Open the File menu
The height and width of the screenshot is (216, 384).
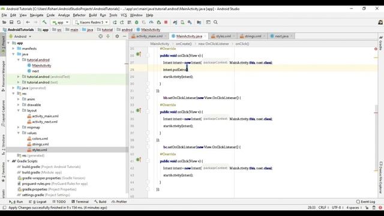(x=4, y=15)
